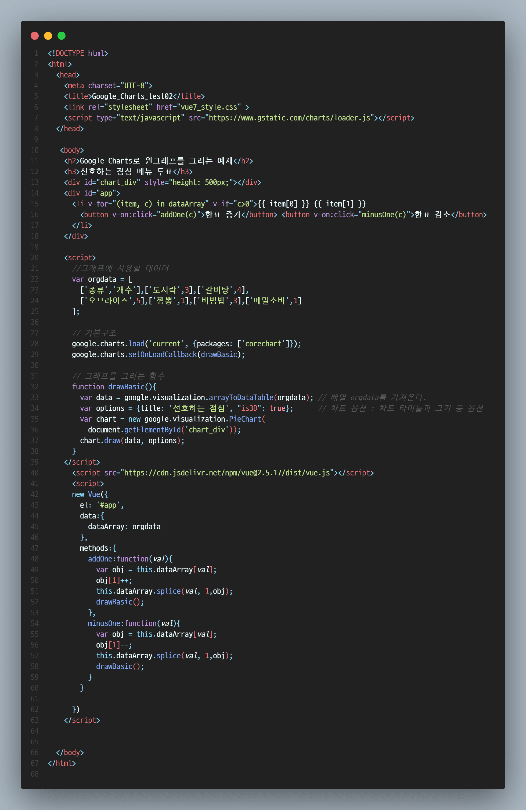Screen dimensions: 526x810
Task: Click the options line with "is3D": true
Action: click(x=186, y=408)
